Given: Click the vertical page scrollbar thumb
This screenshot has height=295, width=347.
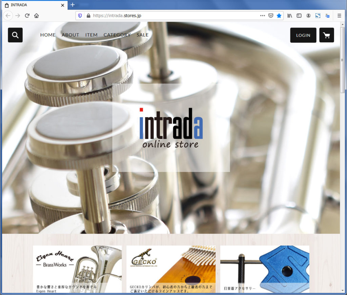Looking at the screenshot, I should point(342,60).
